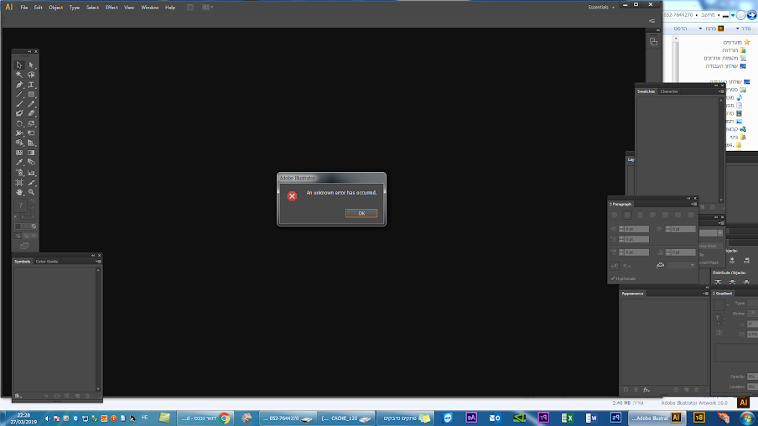Open the Swatches panel flyout menu
This screenshot has height=426, width=758.
click(721, 91)
